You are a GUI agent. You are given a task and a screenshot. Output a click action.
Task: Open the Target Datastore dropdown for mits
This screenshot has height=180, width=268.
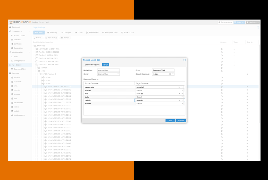(182, 94)
